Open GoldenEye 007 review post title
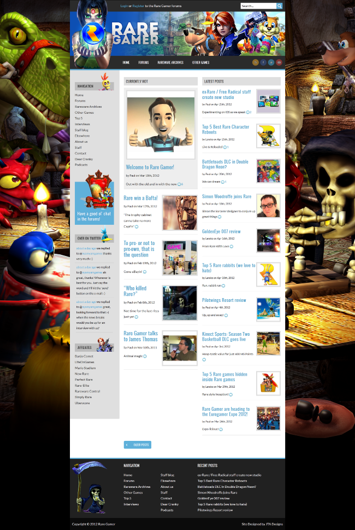This screenshot has height=530, width=355. 221,231
